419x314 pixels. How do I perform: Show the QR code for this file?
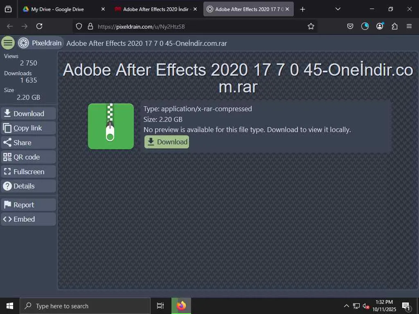point(29,157)
